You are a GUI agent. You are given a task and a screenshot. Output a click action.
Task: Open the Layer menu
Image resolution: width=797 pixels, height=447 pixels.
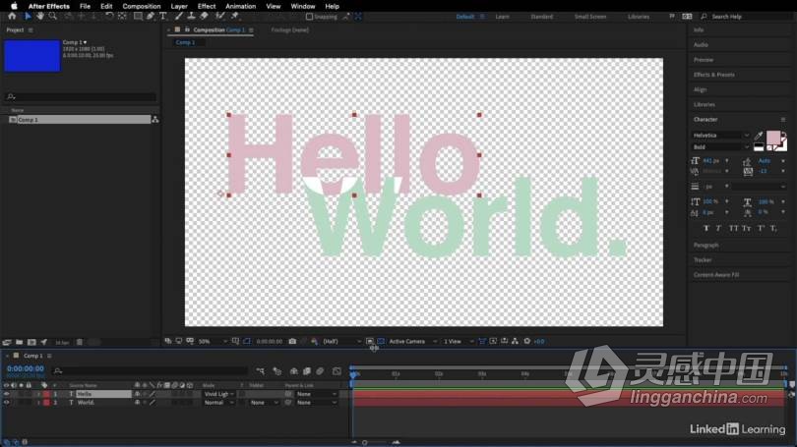point(179,6)
